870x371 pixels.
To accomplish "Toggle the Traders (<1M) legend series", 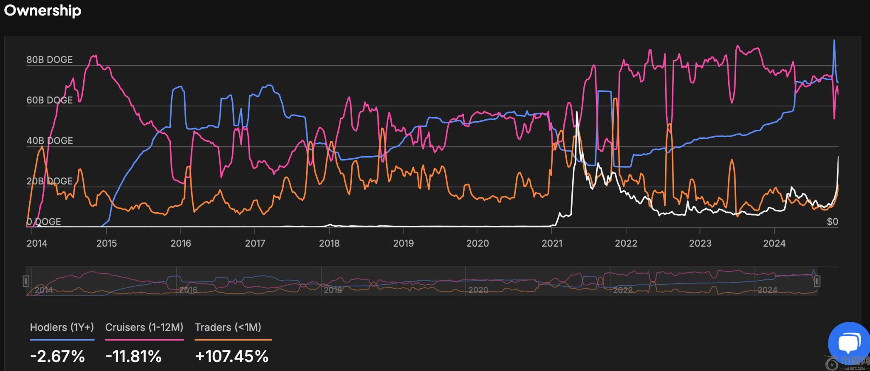I will (x=228, y=327).
